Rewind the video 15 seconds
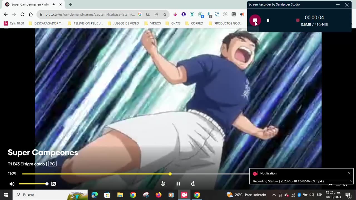The height and width of the screenshot is (200, 356). (163, 184)
